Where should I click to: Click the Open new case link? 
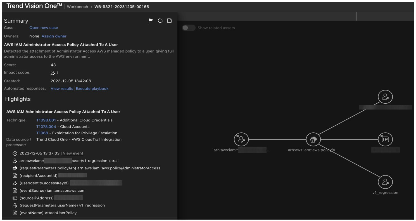tap(44, 28)
